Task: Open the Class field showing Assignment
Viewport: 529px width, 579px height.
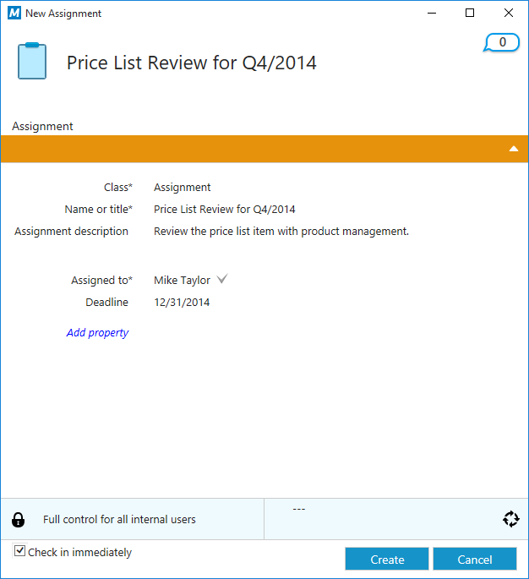Action: point(183,188)
